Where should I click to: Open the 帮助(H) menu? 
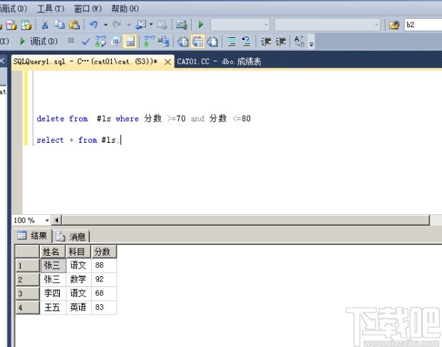[125, 9]
